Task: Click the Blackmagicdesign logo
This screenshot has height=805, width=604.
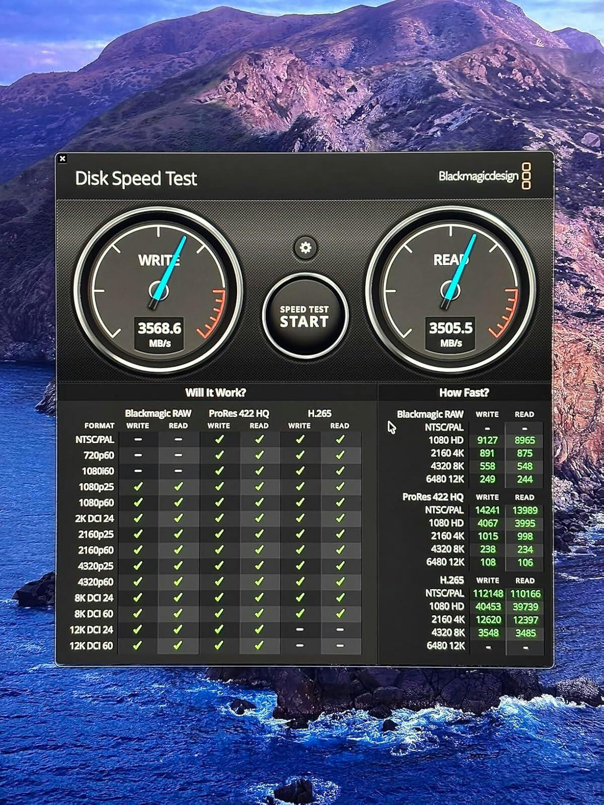Action: point(484,176)
